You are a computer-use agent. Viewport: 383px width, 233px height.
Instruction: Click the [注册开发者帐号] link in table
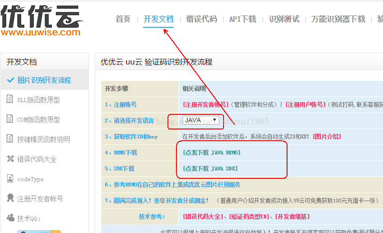point(206,105)
